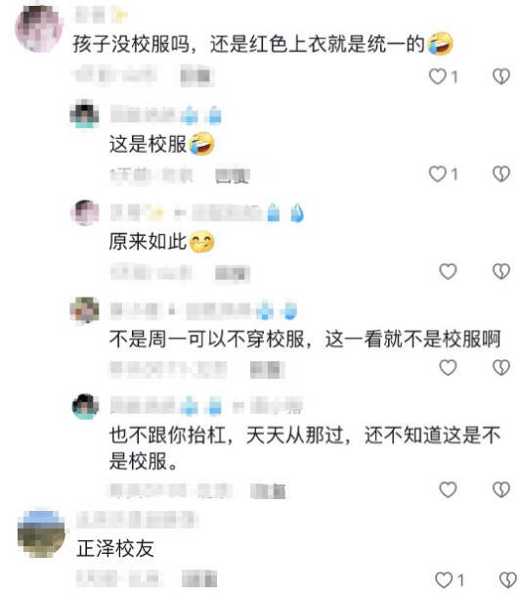Like the reply '不是周一可以不穿校服'

[x=448, y=367]
